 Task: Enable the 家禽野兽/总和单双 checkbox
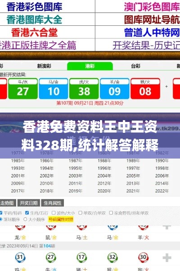tap(111, 213)
